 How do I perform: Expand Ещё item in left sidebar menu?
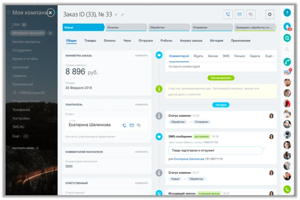pos(18,136)
